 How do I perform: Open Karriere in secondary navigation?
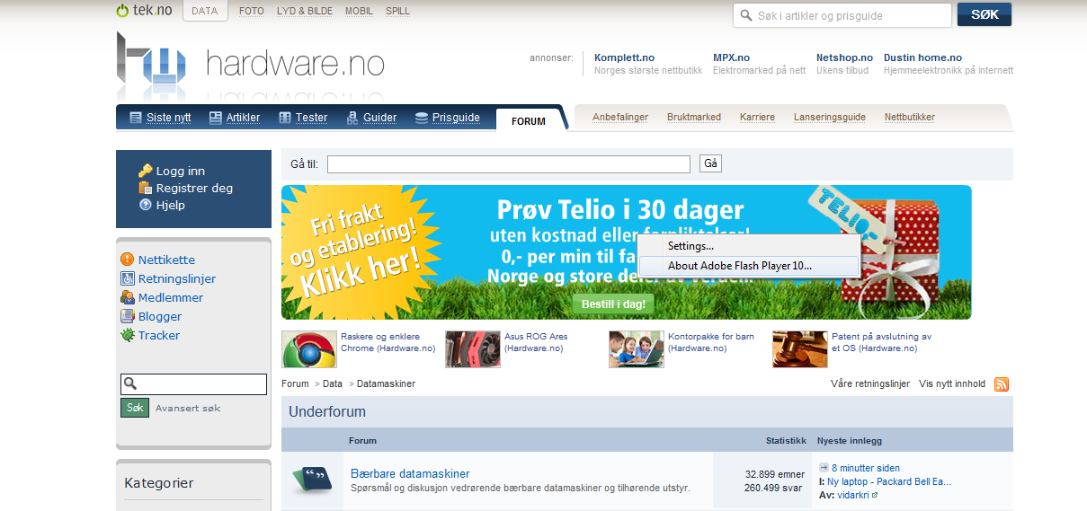757,117
